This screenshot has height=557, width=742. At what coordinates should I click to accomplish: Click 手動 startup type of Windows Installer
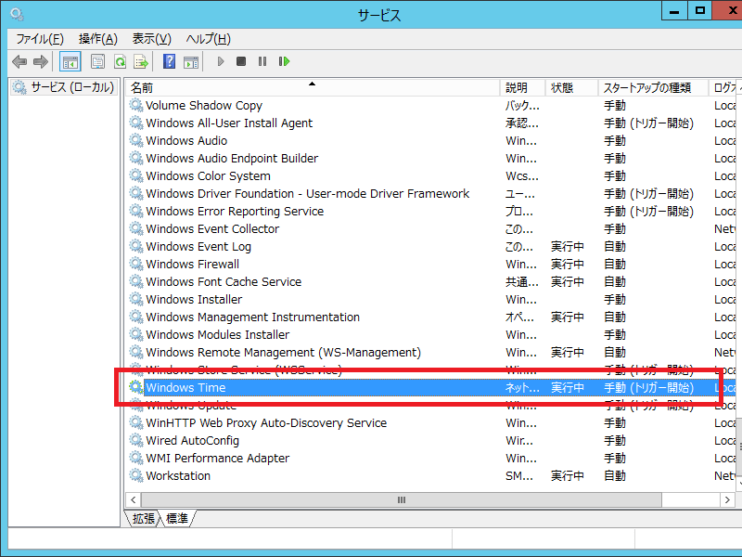615,299
